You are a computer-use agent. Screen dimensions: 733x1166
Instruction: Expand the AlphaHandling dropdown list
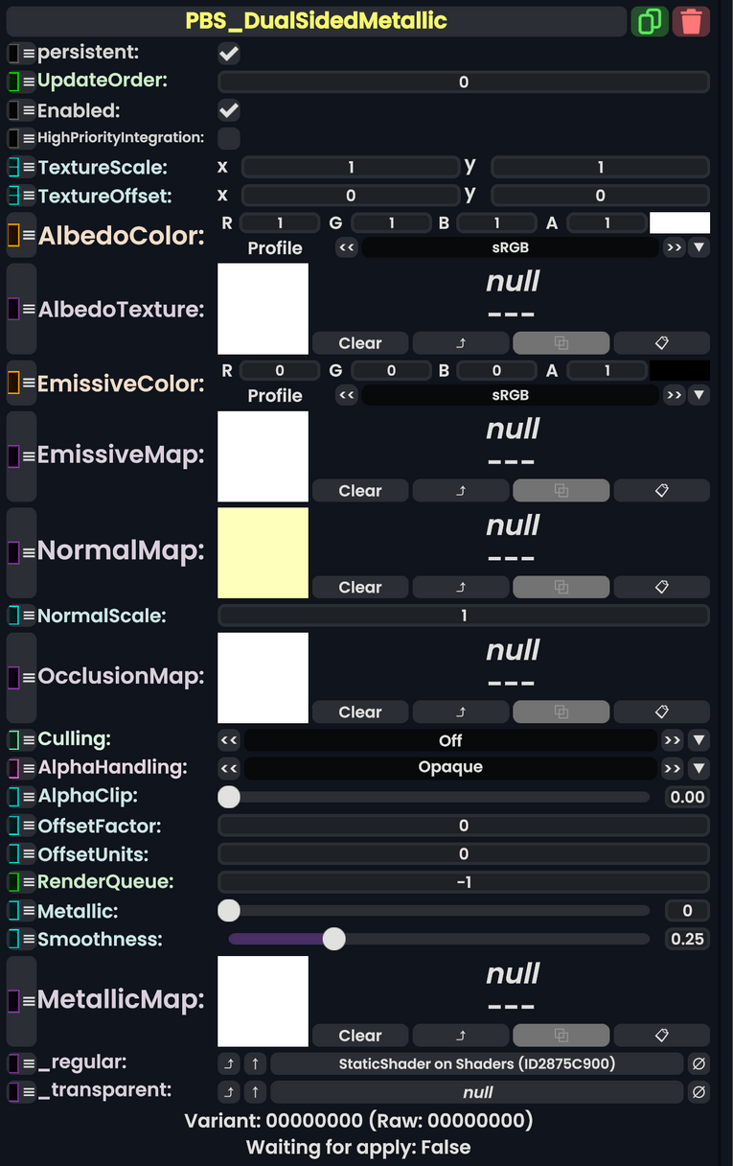(x=699, y=768)
